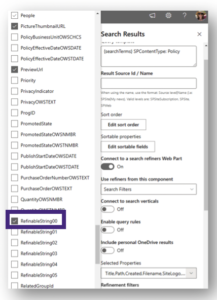Open the settings gear icon
Viewport: 217px width, 300px height.
[x=168, y=15]
